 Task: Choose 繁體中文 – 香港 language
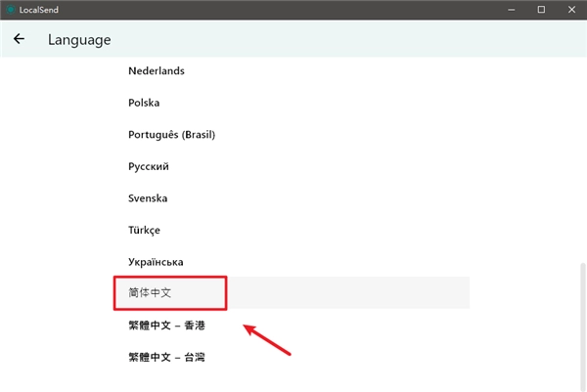pyautogui.click(x=166, y=326)
